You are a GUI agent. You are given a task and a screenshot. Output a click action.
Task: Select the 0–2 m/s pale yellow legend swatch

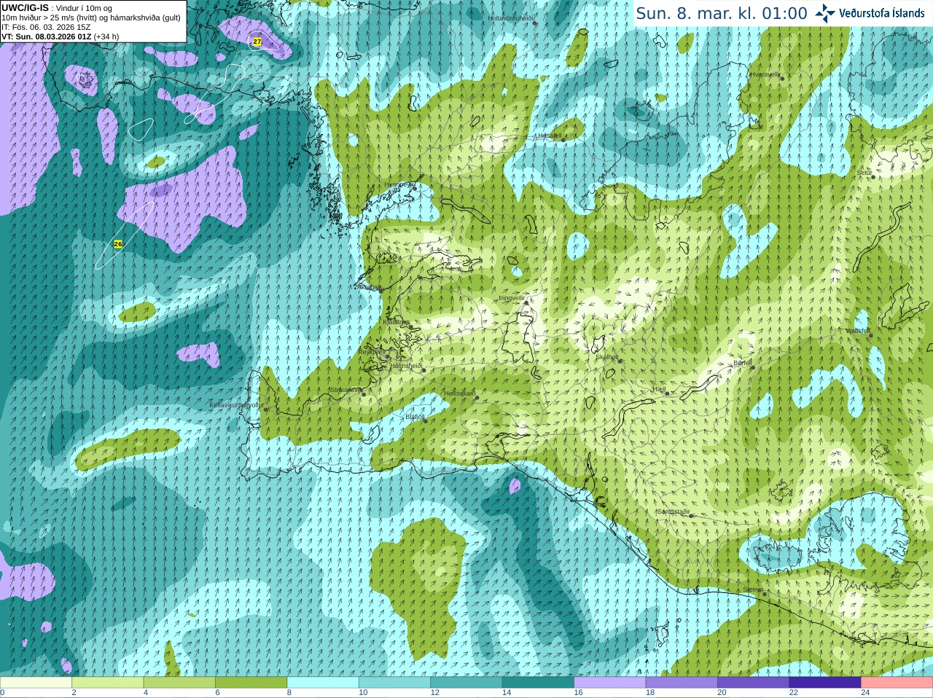[36, 683]
